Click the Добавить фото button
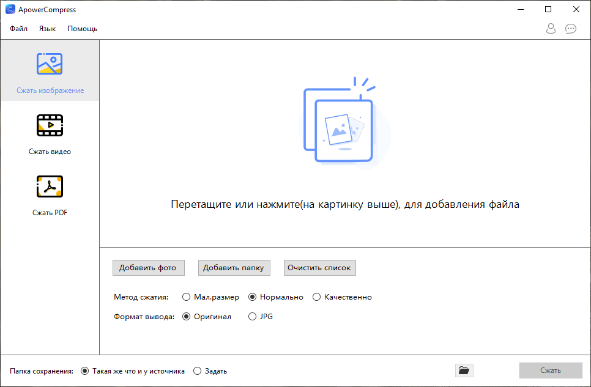The image size is (591, 387). pos(149,268)
